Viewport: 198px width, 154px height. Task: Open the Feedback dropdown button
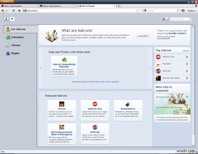pos(192,10)
